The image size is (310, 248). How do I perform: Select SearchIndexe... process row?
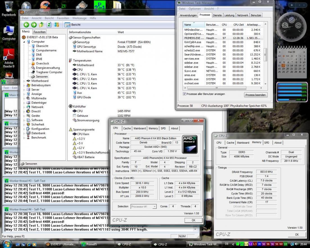coord(223,54)
